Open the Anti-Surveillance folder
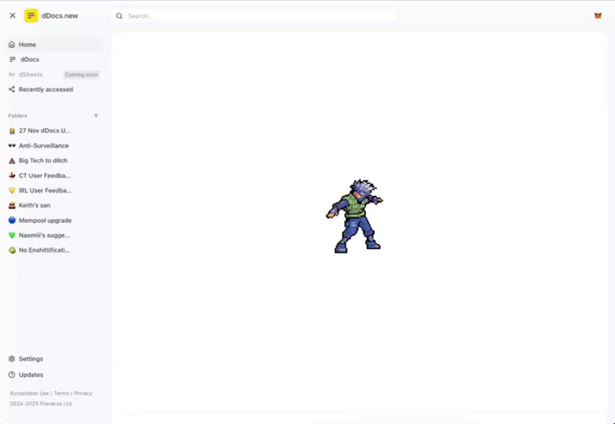Image resolution: width=615 pixels, height=424 pixels. tap(44, 146)
